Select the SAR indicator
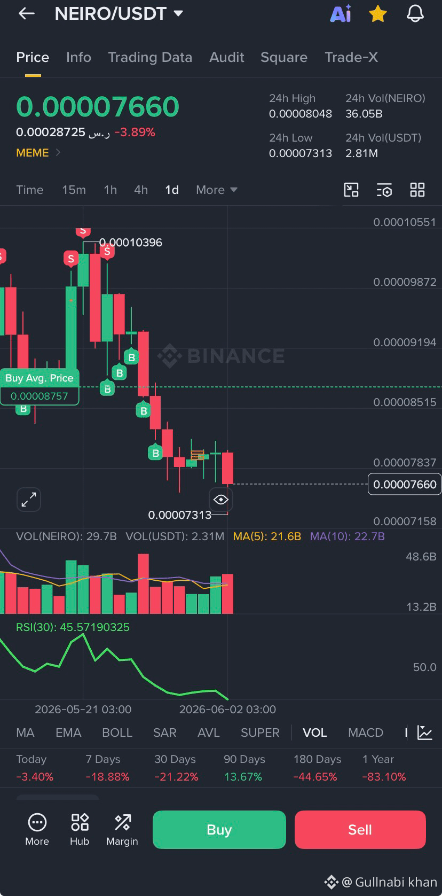Viewport: 442px width, 896px height. click(165, 733)
